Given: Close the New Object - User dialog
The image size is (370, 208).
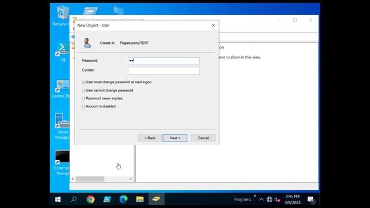Looking at the screenshot, I should (213, 25).
